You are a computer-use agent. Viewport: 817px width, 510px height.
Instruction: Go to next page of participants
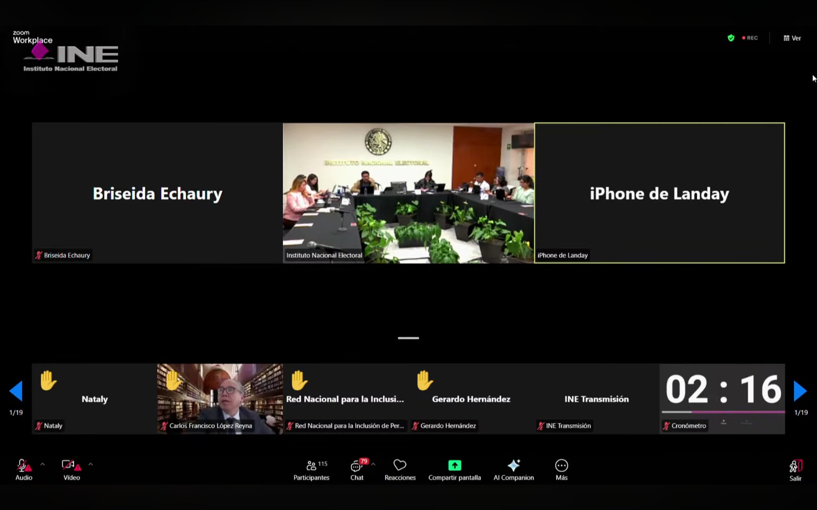point(800,391)
